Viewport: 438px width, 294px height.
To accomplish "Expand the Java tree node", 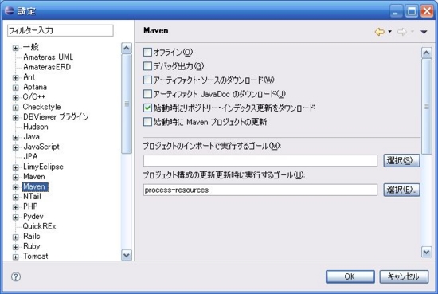I will coord(16,138).
